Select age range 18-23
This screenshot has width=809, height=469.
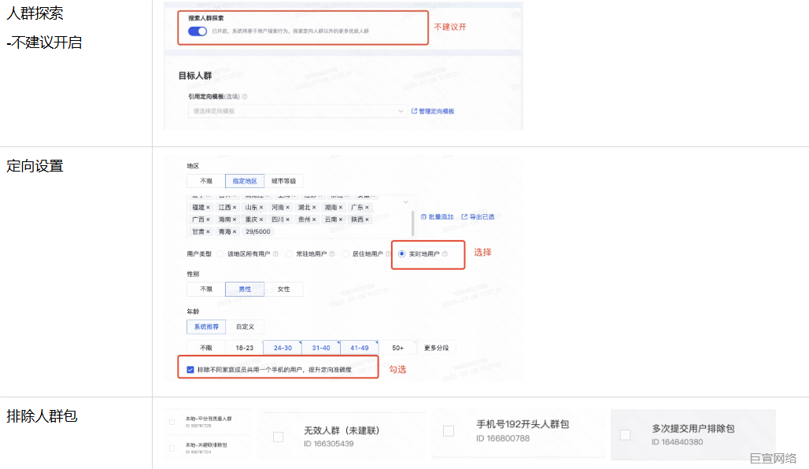pos(245,348)
